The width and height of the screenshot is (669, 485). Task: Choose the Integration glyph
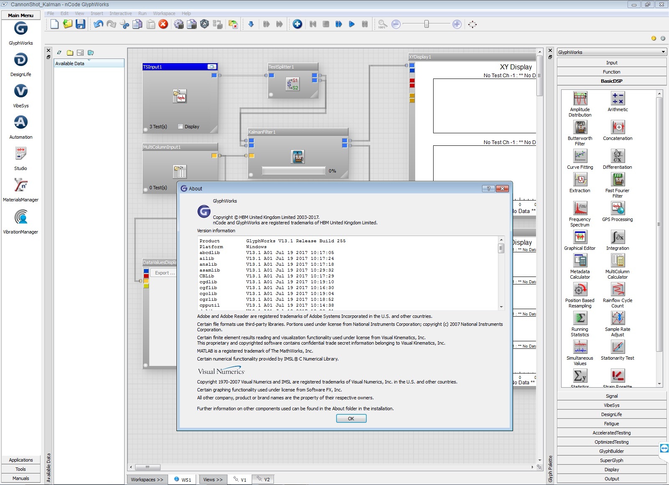click(x=618, y=237)
